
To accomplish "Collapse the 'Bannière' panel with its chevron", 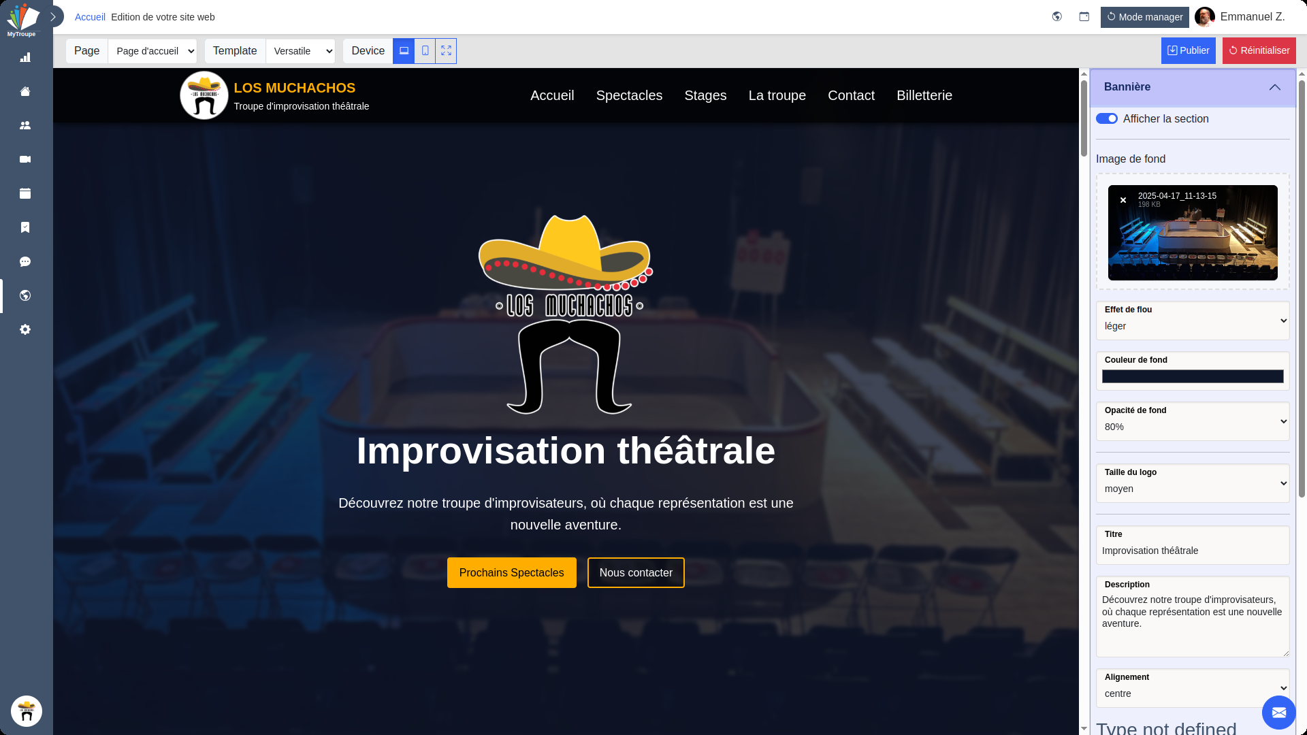I will point(1275,87).
